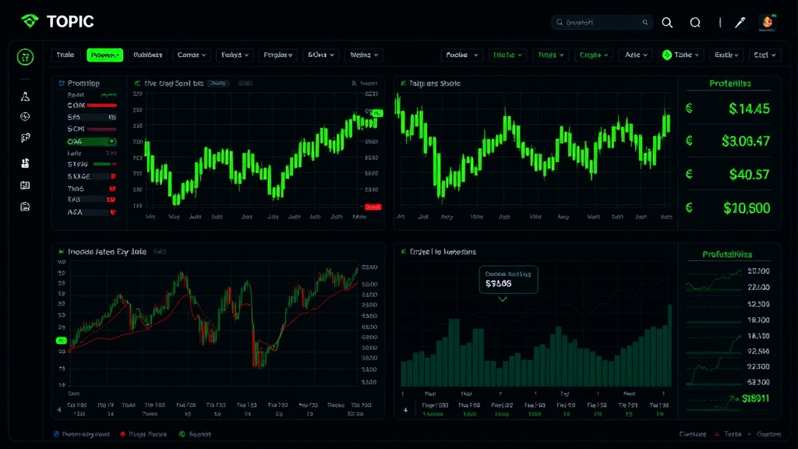Click the euro icon beside $40.57

[x=689, y=174]
